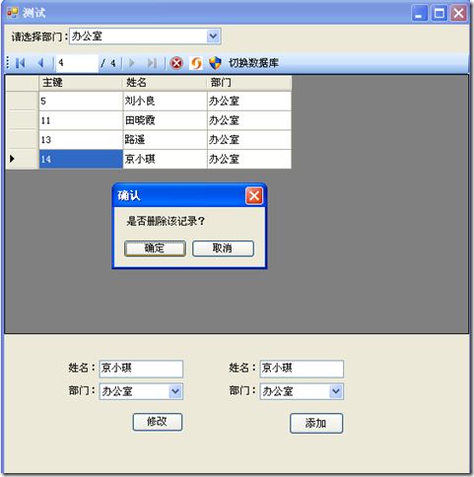Close the 确认 dialog
Viewport: 474px width, 477px height.
coord(254,196)
